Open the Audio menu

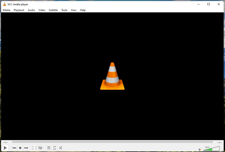coord(31,10)
